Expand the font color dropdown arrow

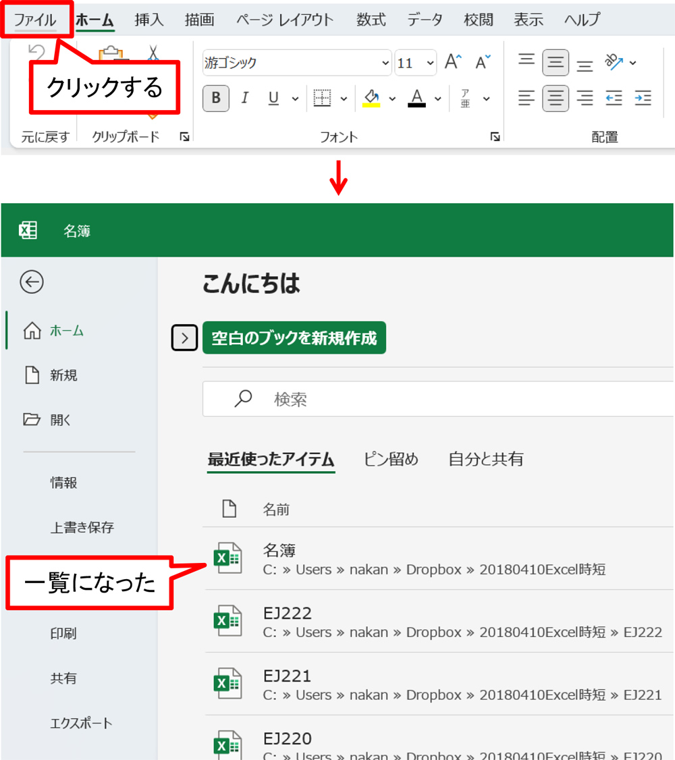click(438, 99)
